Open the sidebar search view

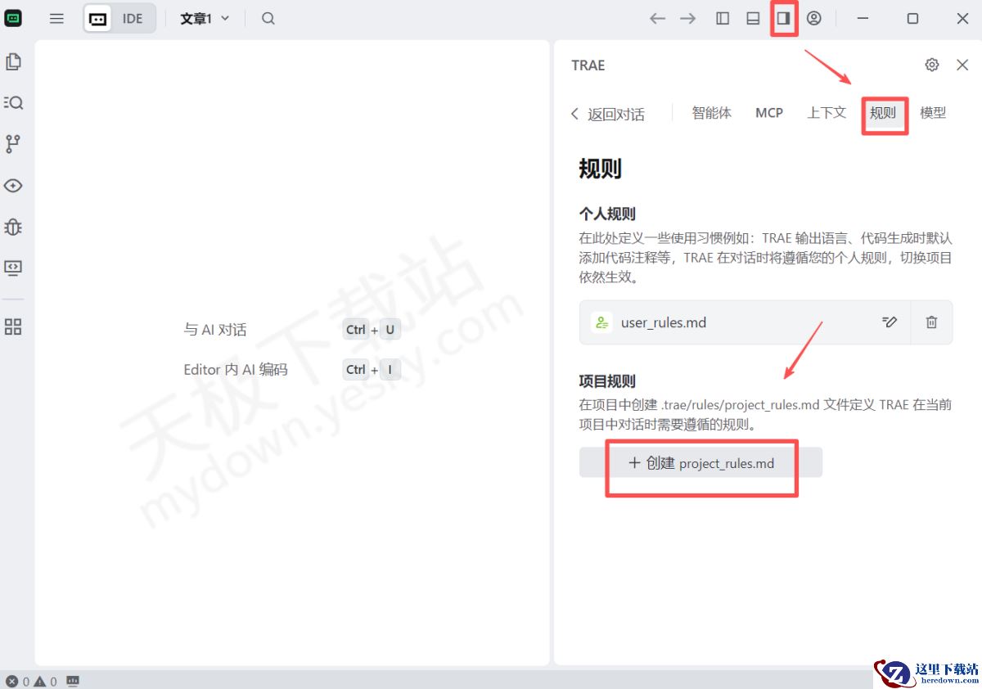[x=13, y=102]
